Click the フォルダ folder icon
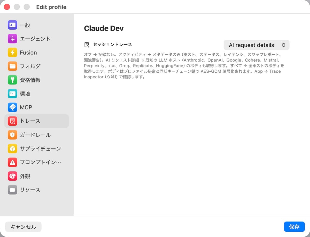 click(x=12, y=66)
